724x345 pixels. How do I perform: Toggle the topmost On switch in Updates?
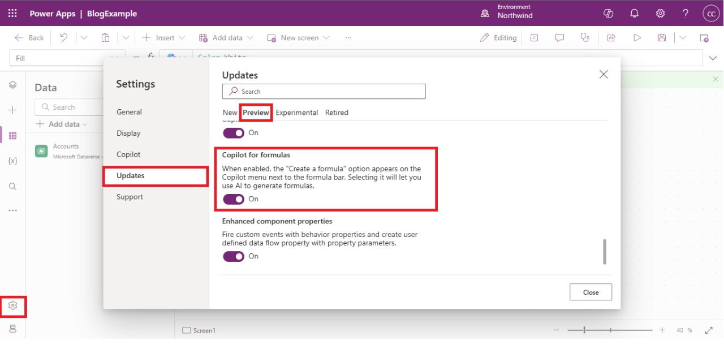(x=234, y=133)
